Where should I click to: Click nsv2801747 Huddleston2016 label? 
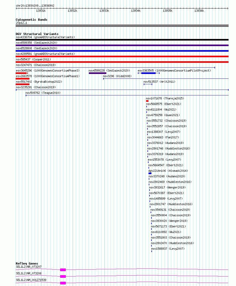point(171,204)
